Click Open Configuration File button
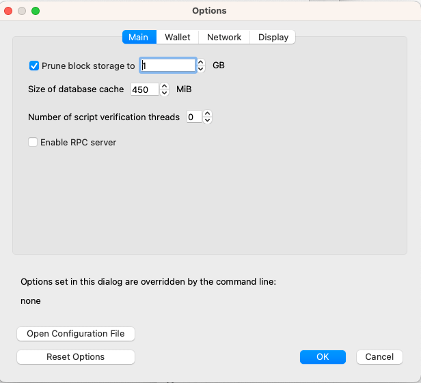 click(x=76, y=334)
